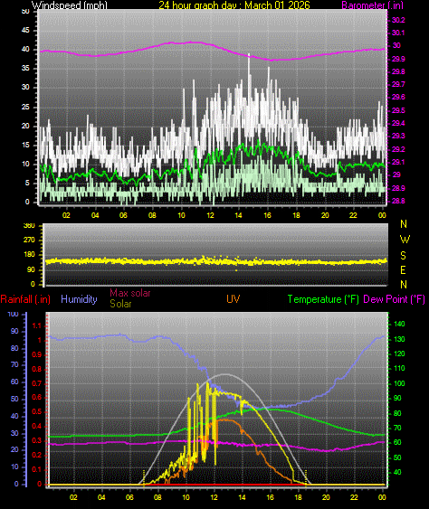Select the "Humidity" legend label
This screenshot has width=429, height=509.
coord(79,299)
